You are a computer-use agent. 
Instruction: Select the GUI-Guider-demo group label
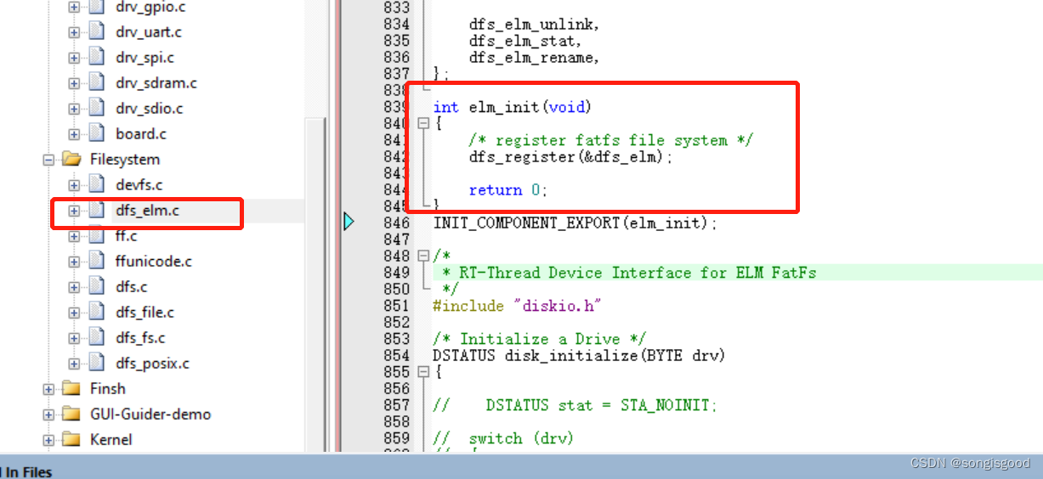(150, 414)
